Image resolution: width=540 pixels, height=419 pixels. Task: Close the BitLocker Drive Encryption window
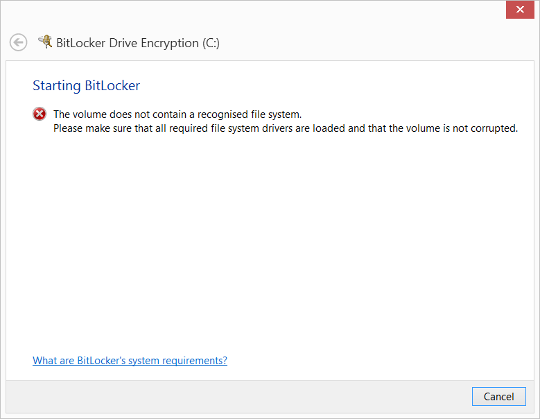click(x=519, y=10)
